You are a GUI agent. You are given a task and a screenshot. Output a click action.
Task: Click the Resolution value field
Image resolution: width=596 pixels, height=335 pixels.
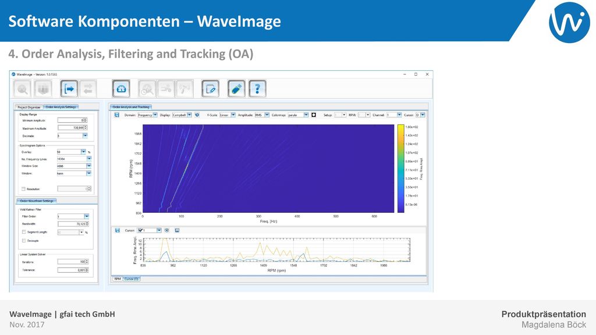point(74,189)
